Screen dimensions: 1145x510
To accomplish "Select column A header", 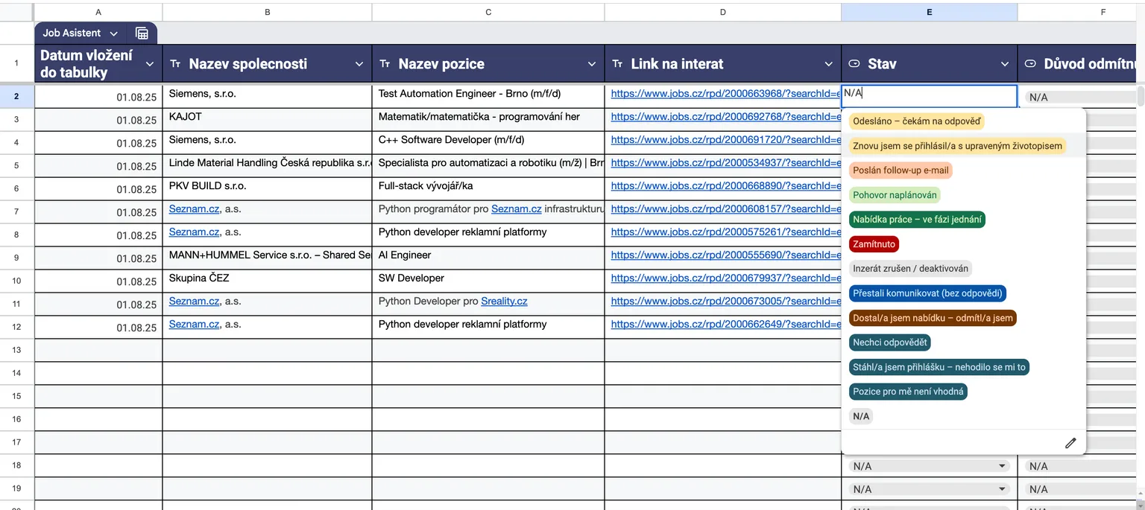I will [x=98, y=13].
